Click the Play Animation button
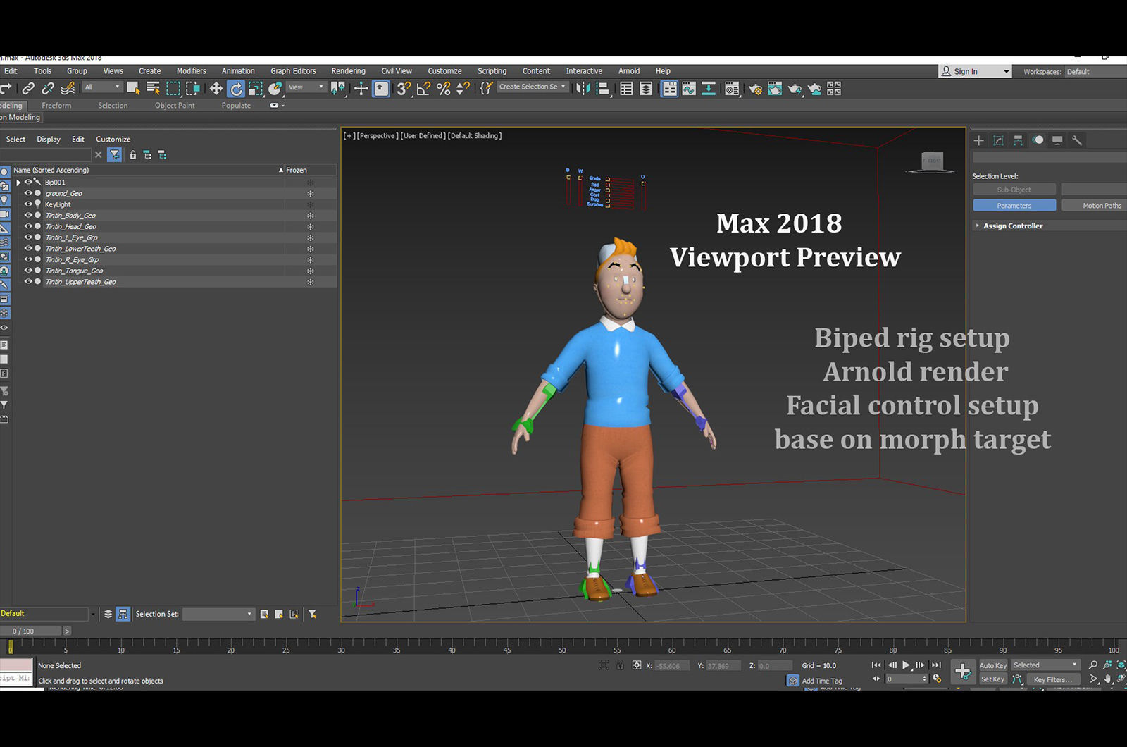Viewport: 1127px width, 747px height. 906,665
